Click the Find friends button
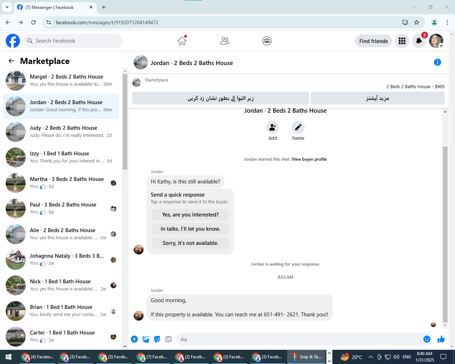455x364 pixels. coord(374,41)
